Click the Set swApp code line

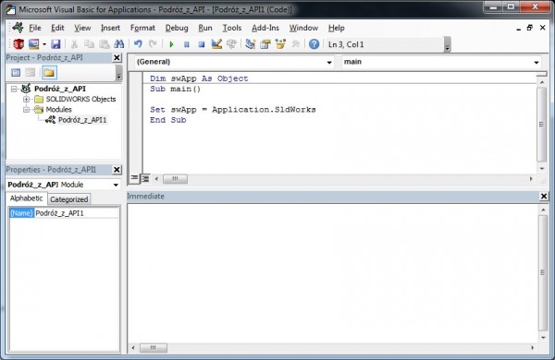coord(232,110)
